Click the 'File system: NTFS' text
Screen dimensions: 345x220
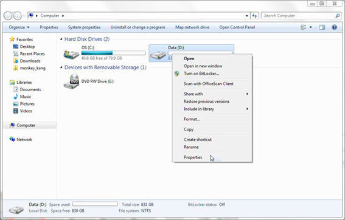[135, 211]
